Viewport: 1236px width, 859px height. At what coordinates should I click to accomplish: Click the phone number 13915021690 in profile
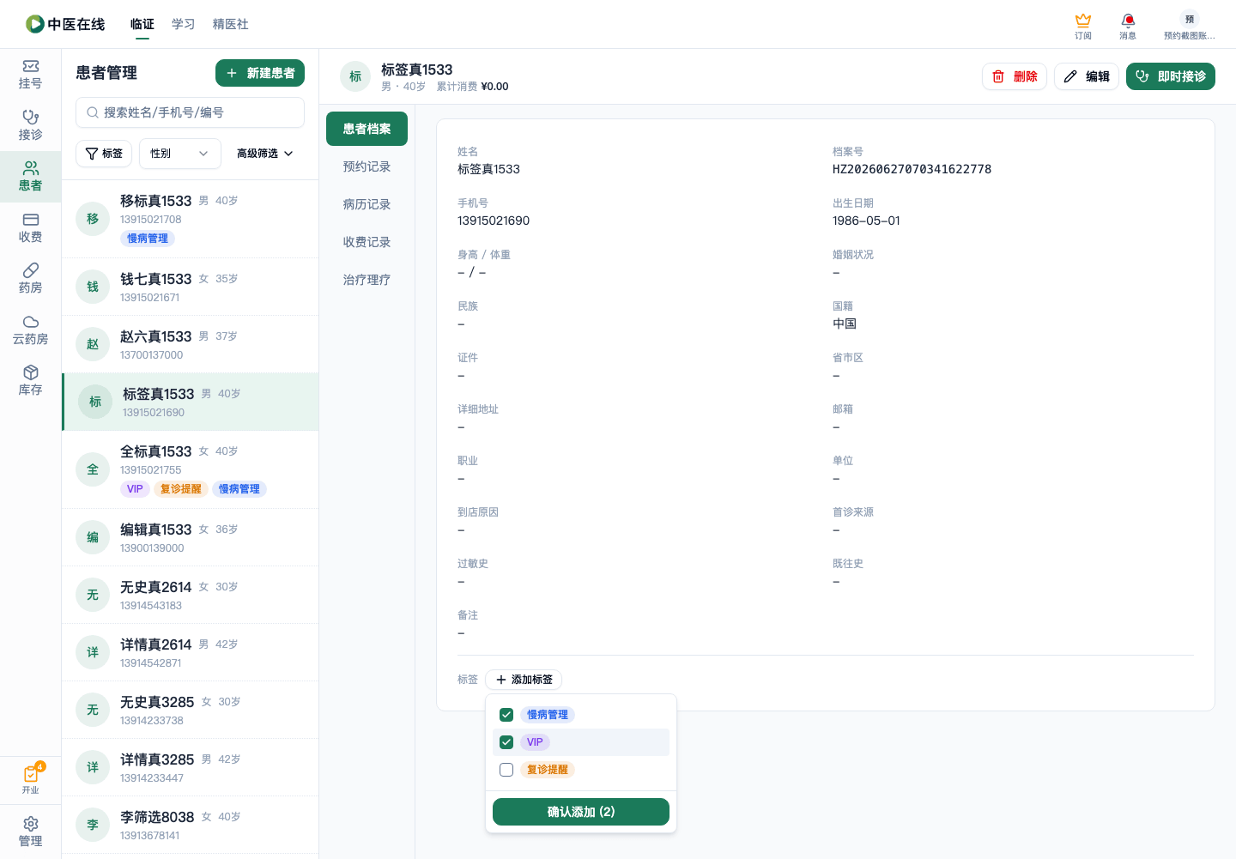(x=494, y=221)
